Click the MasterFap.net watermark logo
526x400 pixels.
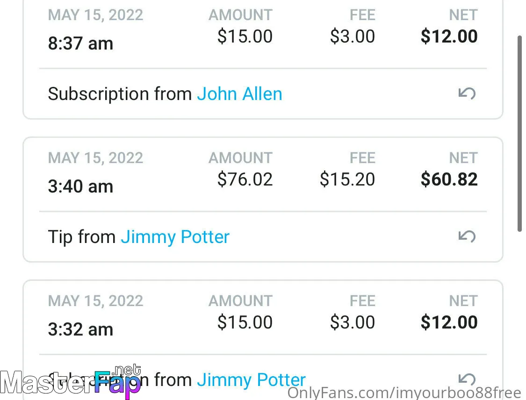pyautogui.click(x=71, y=381)
